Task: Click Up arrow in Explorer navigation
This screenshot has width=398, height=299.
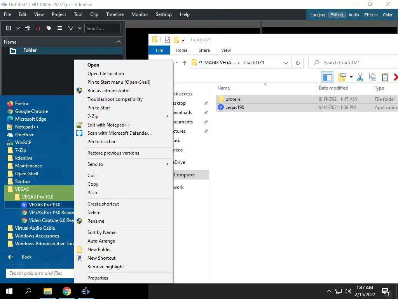Action: pyautogui.click(x=185, y=63)
